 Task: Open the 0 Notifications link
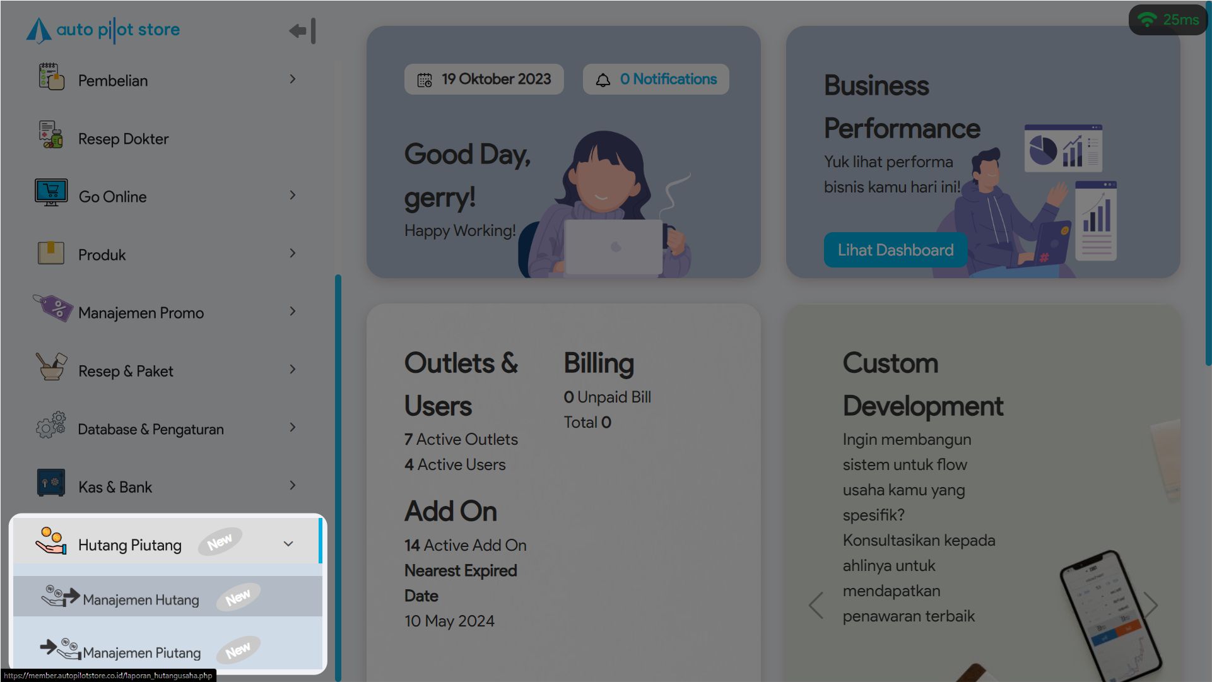point(668,79)
